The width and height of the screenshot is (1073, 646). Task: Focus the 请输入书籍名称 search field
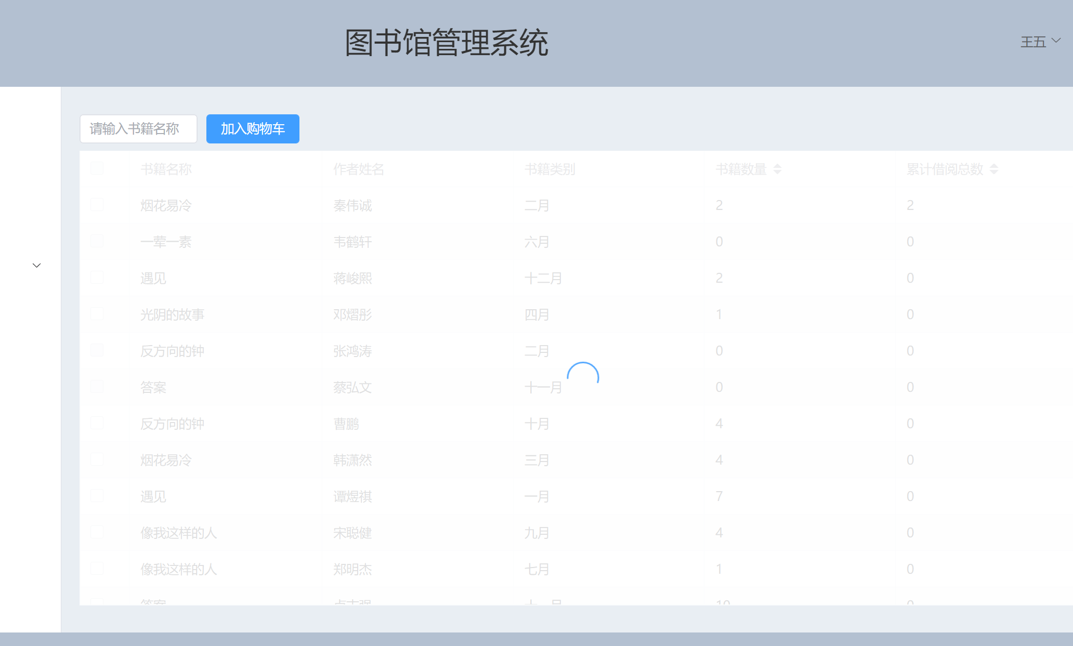coord(138,129)
